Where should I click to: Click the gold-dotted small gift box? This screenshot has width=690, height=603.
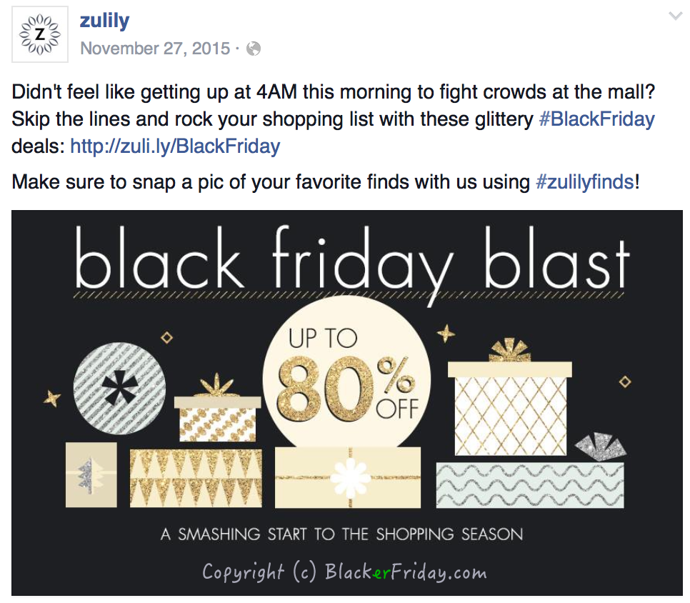(217, 409)
